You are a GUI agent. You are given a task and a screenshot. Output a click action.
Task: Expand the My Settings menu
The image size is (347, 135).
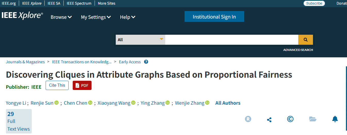pyautogui.click(x=96, y=17)
